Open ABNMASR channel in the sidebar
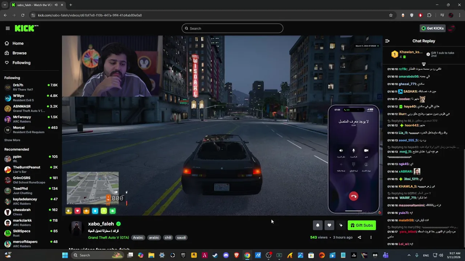Viewport: 465px width, 261px height. pos(31,109)
